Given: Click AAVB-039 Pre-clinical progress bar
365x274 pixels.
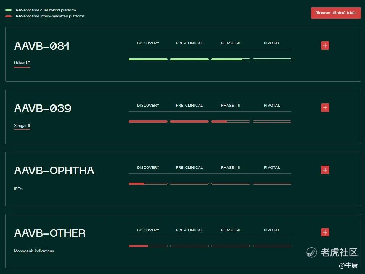Looking at the screenshot, I should [189, 122].
